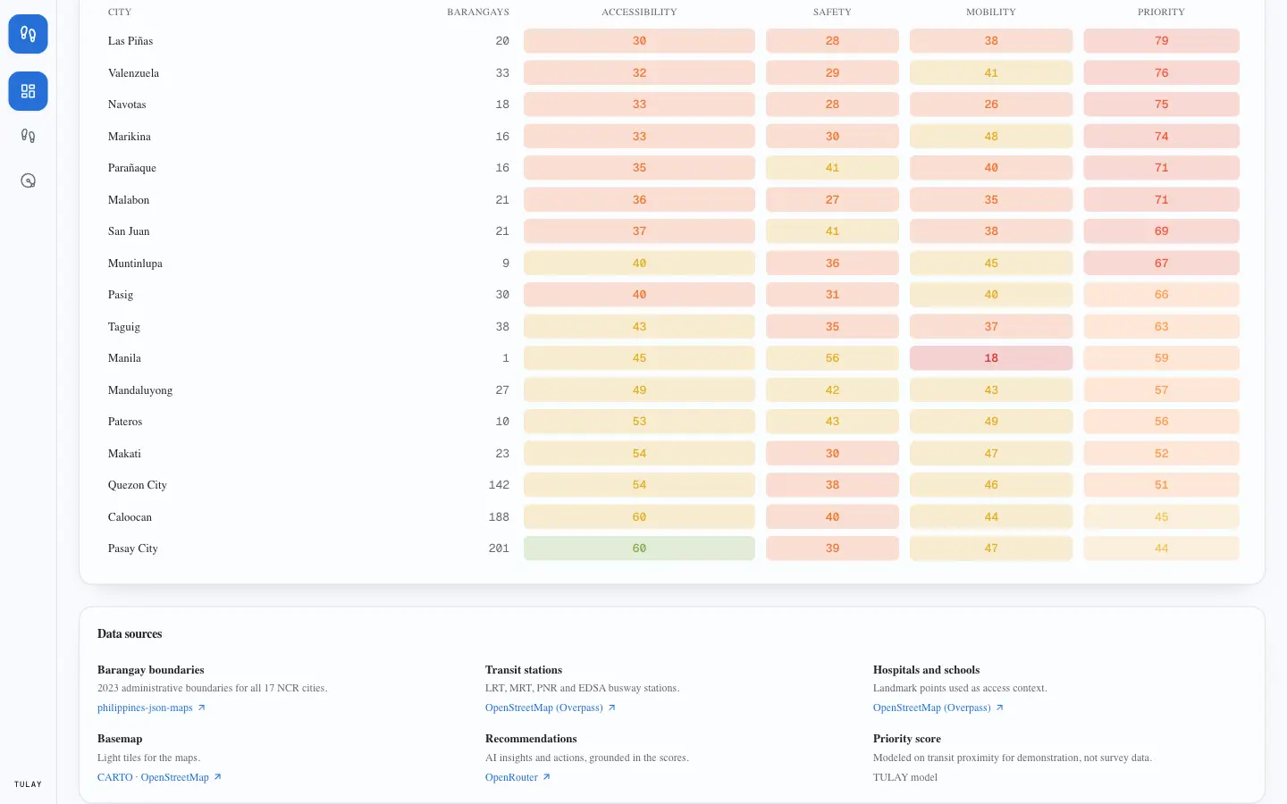Open OpenStreetMap (Overpass) link under Hospitals and schools
This screenshot has height=804, width=1287.
tap(938, 708)
